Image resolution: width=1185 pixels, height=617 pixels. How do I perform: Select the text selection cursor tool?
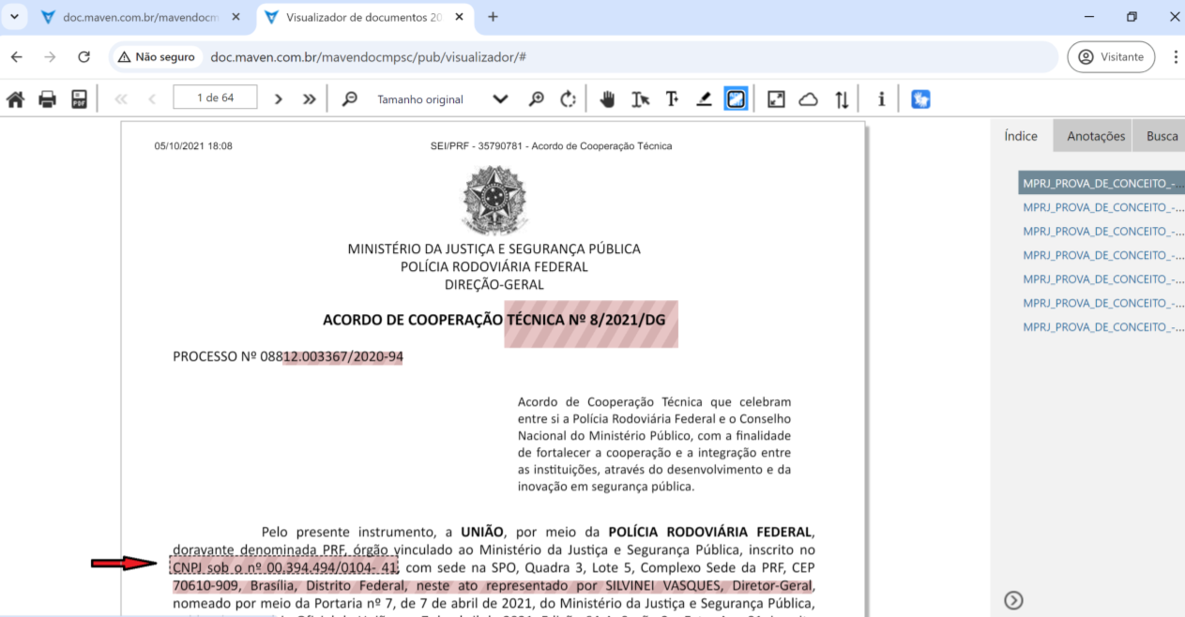tap(640, 99)
